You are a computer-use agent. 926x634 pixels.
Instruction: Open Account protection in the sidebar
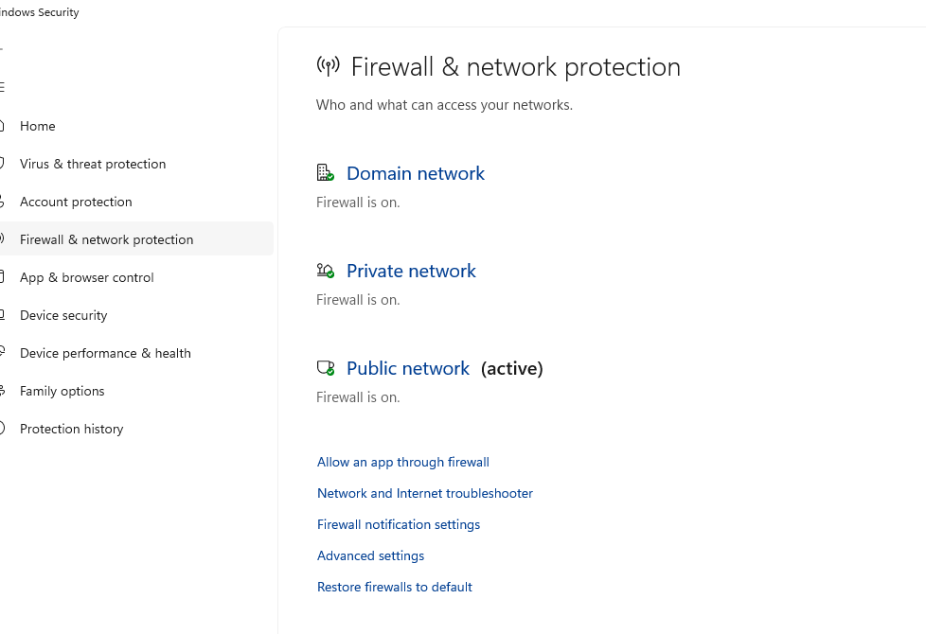(76, 202)
